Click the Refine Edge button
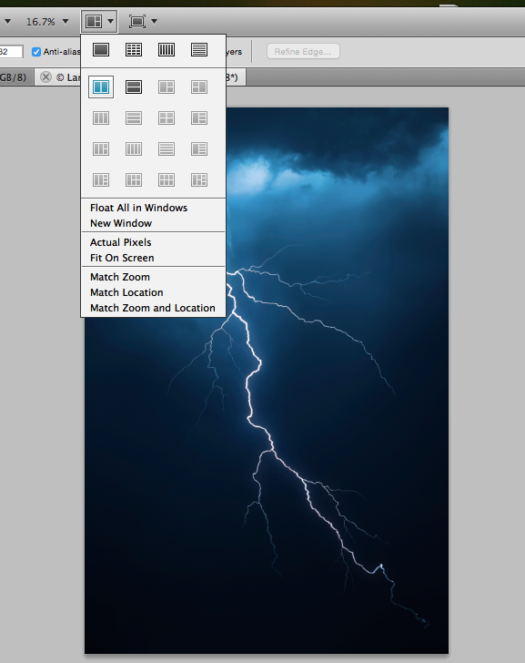The width and height of the screenshot is (525, 663). coord(303,52)
